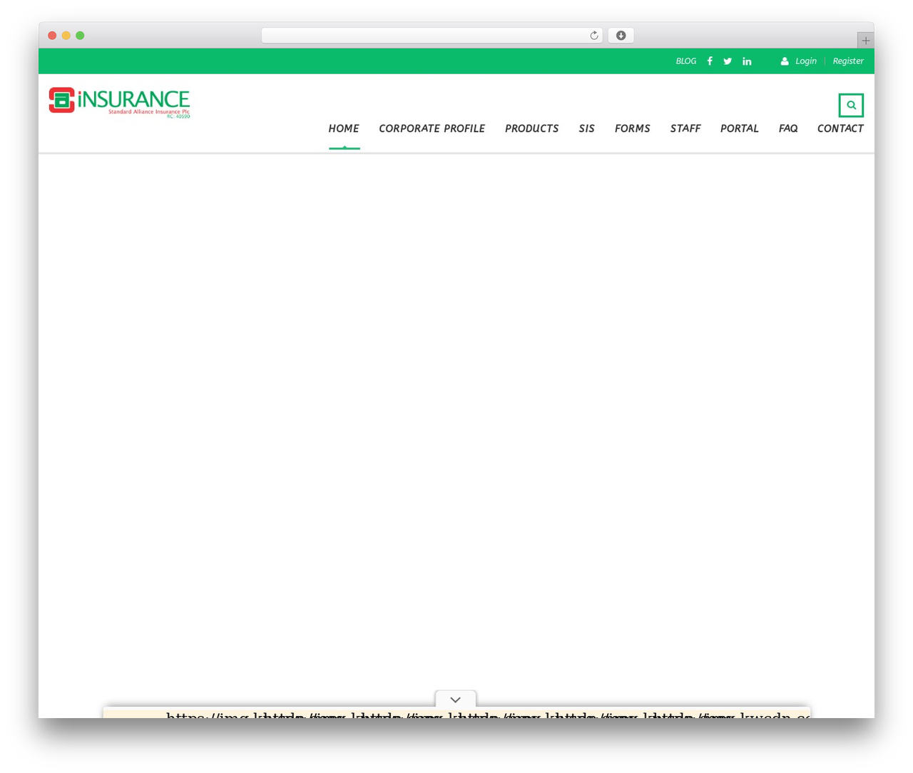This screenshot has height=773, width=913.
Task: Expand the bottom panel chevron
Action: (x=456, y=700)
